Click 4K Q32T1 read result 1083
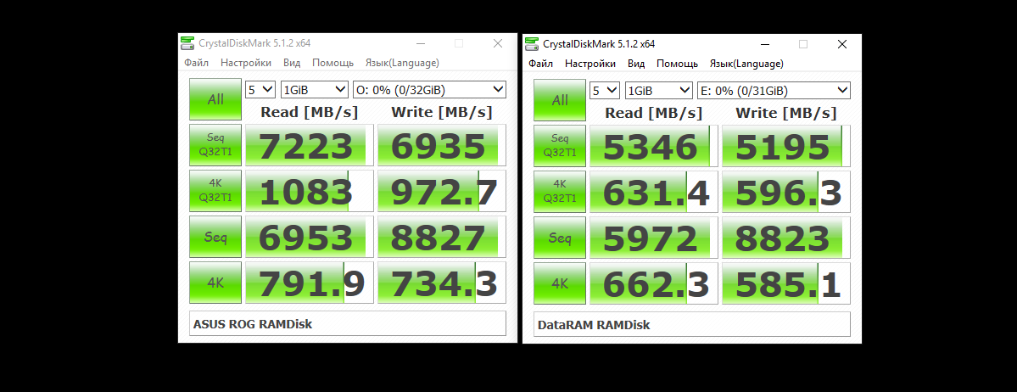 (310, 191)
